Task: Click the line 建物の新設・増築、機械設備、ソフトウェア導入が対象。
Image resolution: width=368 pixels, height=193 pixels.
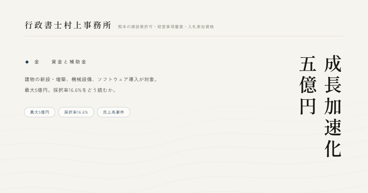Action: click(x=92, y=79)
